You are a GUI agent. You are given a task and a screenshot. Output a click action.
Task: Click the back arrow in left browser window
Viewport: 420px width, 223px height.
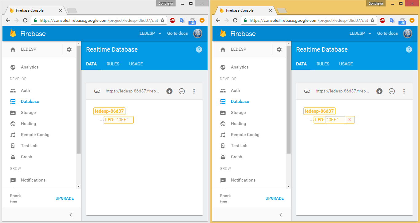8,20
